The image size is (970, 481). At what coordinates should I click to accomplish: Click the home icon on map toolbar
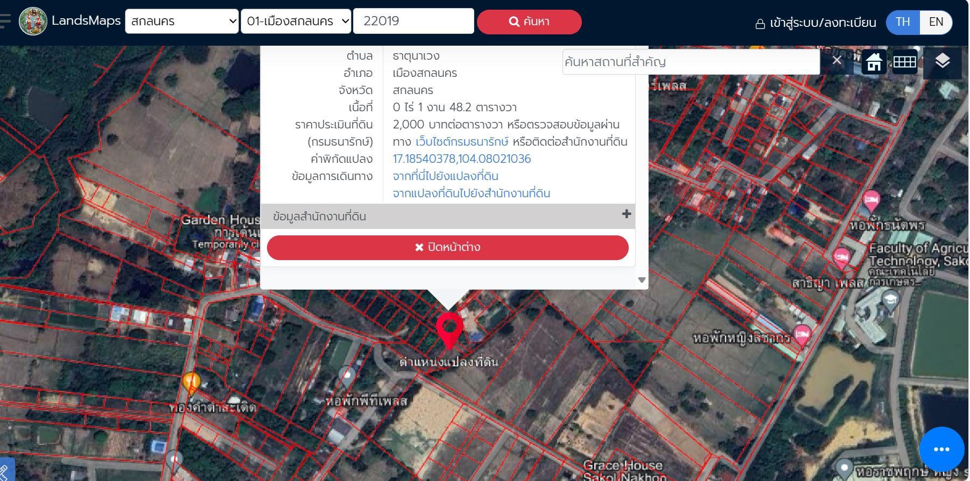pyautogui.click(x=874, y=62)
